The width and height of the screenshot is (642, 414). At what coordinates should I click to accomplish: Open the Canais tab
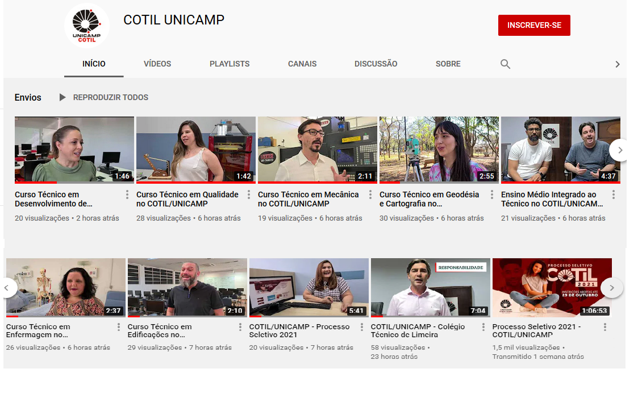(x=302, y=64)
